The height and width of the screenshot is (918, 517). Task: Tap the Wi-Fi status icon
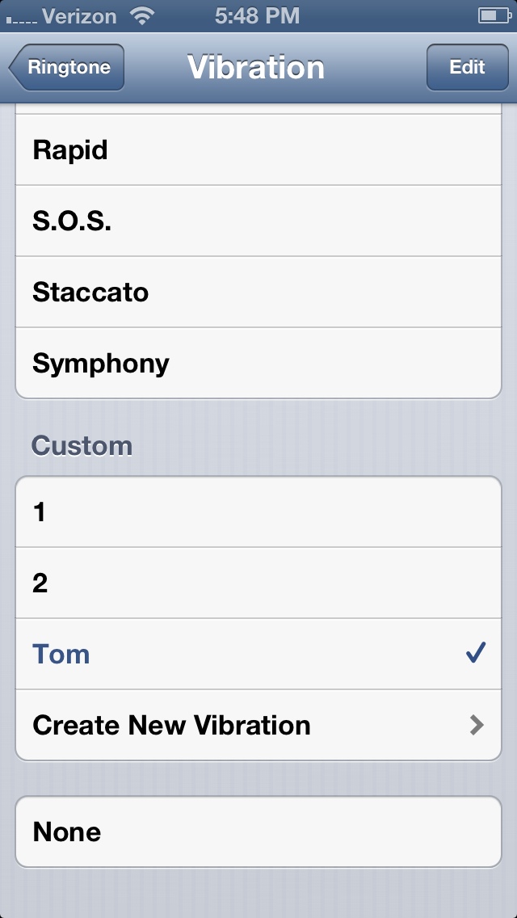(x=144, y=15)
